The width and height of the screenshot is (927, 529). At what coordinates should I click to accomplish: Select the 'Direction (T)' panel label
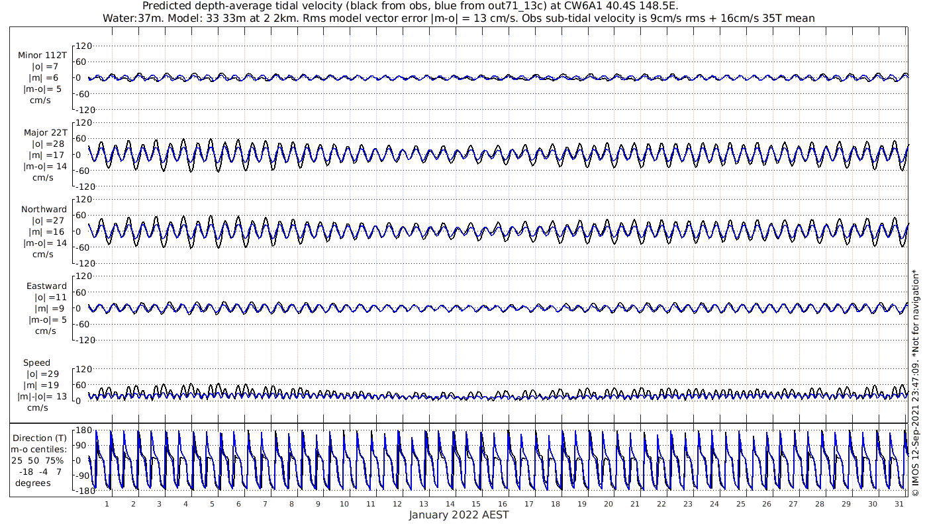40,438
